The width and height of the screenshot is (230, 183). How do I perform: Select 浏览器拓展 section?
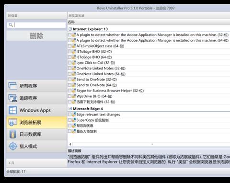click(36, 122)
